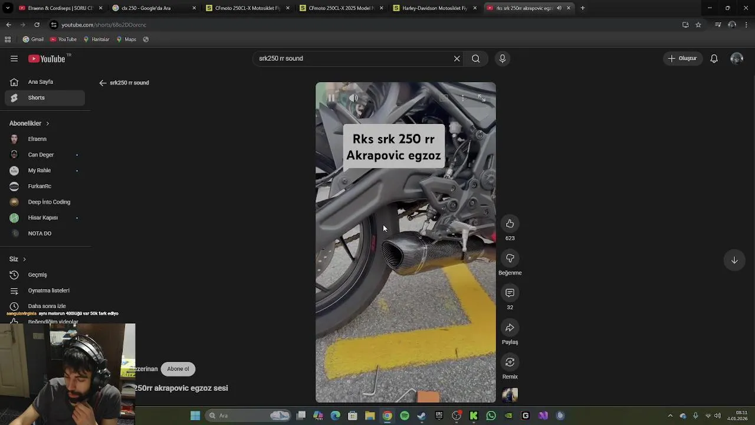This screenshot has width=755, height=425.
Task: Show hidden system tray icons
Action: point(670,416)
